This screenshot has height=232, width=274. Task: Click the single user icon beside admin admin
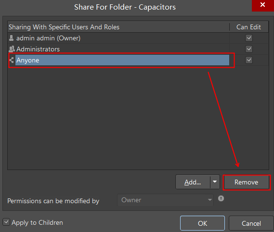click(x=12, y=38)
